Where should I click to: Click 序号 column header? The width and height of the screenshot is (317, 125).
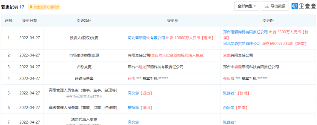point(9,21)
